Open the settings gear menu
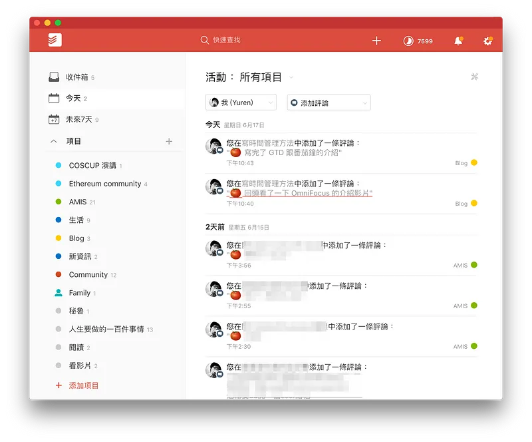The image size is (532, 442). [x=488, y=41]
